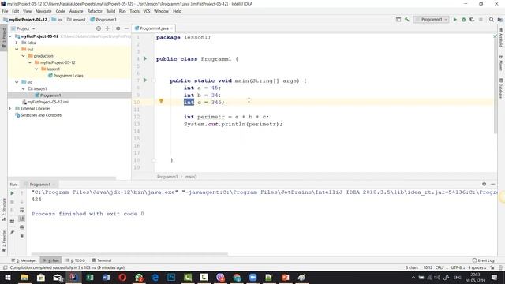Run Programm1 with the green play toolbar button

[455, 19]
